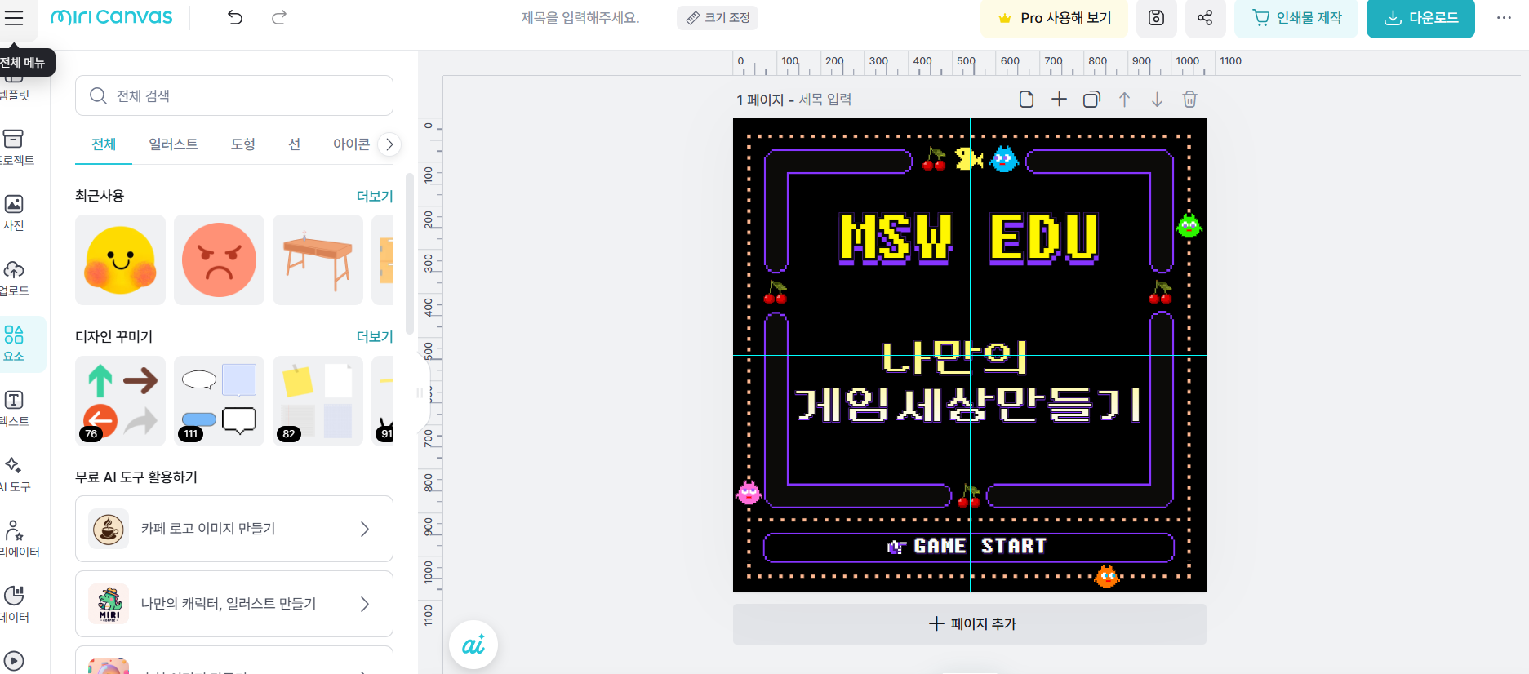Screen dimensions: 1529x674
Task: Duplicate the page with copy icon
Action: [1091, 100]
